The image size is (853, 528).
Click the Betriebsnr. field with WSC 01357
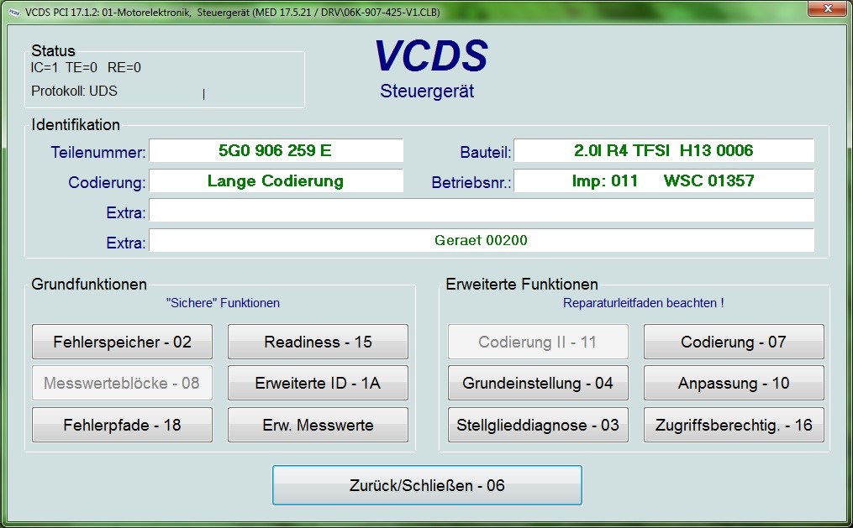click(x=663, y=181)
